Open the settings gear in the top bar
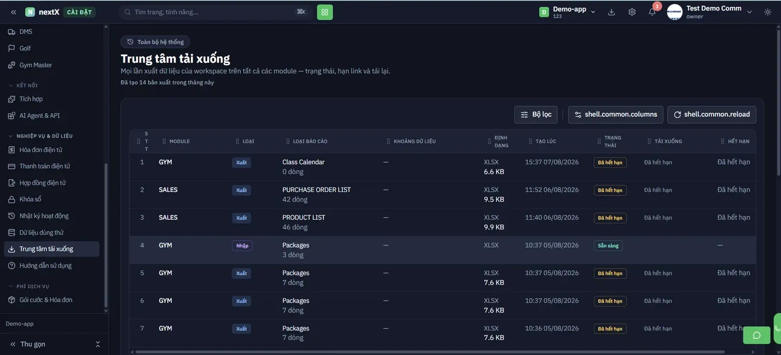The image size is (781, 355). point(632,12)
